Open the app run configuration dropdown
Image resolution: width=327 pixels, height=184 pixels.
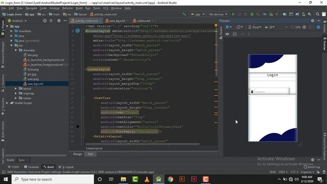[x=197, y=14]
